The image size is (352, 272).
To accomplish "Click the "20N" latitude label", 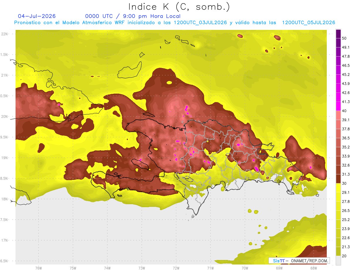I will click(x=4, y=116).
